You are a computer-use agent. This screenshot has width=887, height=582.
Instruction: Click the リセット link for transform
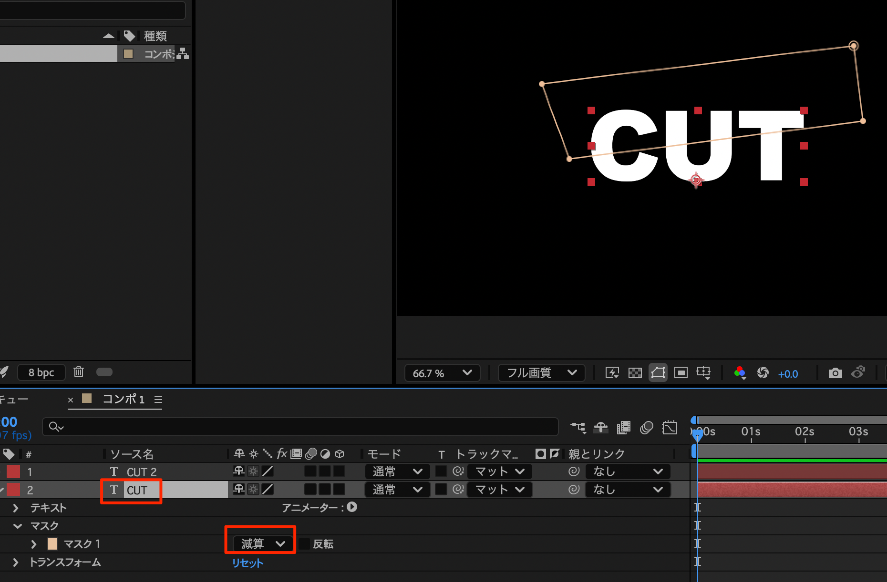pyautogui.click(x=248, y=563)
